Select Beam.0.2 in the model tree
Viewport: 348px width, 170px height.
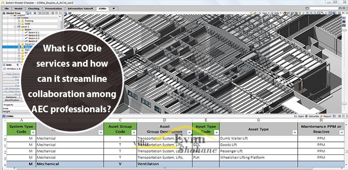point(34,35)
